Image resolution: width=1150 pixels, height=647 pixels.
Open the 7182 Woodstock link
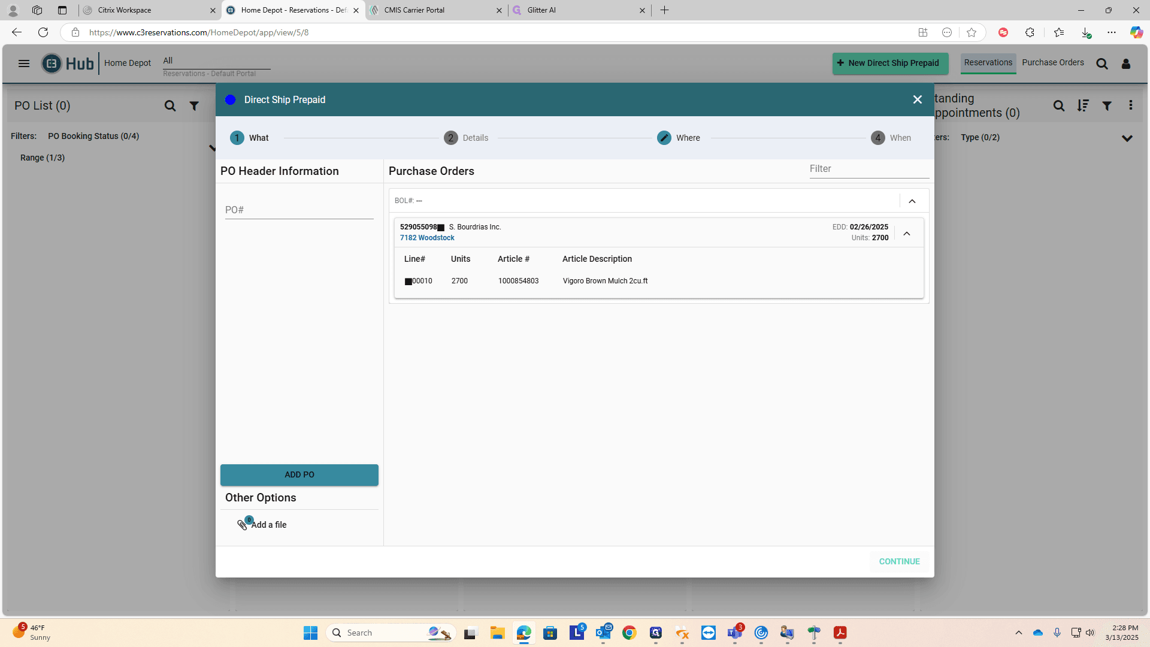[427, 238]
